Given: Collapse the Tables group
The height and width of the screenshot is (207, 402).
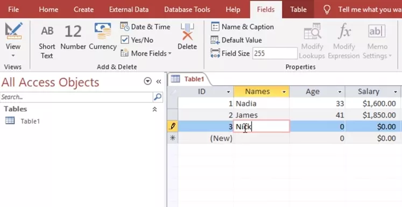Looking at the screenshot, I should 154,109.
